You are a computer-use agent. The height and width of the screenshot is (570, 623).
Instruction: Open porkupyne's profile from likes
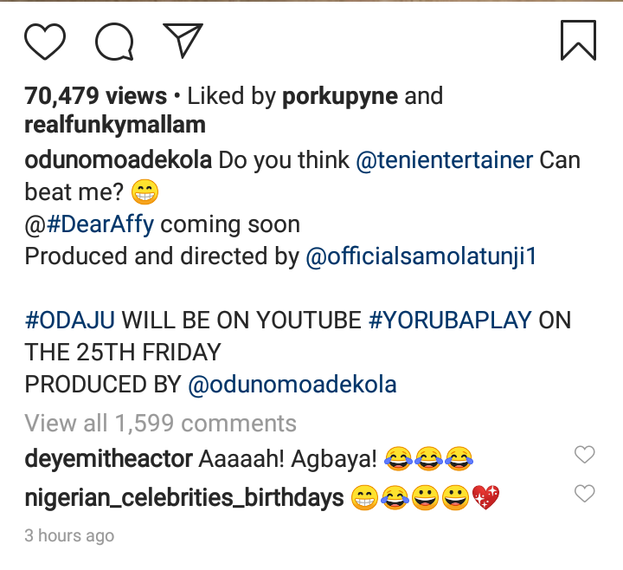[340, 95]
